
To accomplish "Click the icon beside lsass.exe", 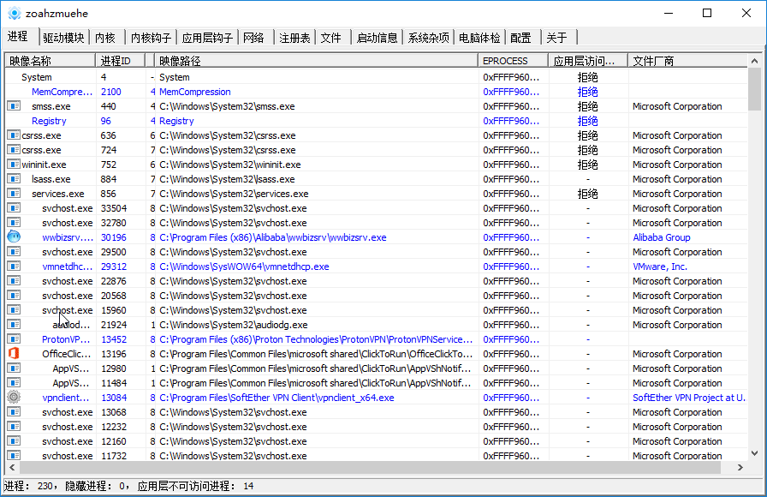I will (x=14, y=179).
